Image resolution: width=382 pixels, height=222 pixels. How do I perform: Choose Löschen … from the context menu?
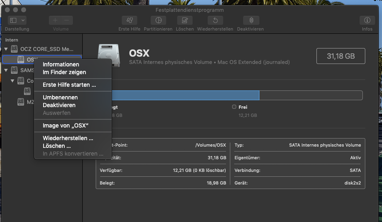pos(57,146)
